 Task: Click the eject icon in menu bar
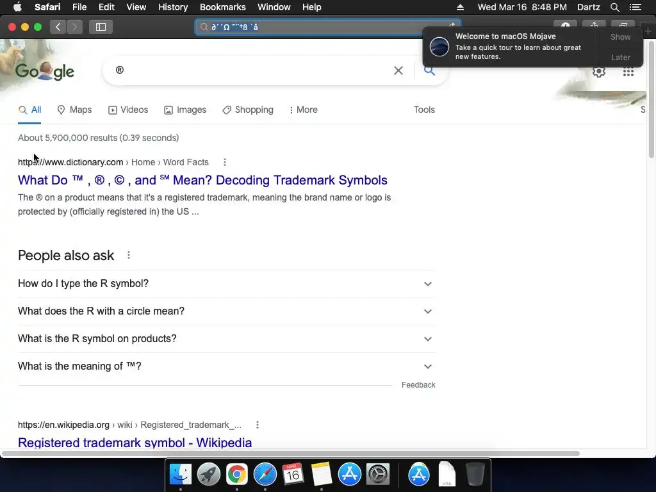(x=460, y=7)
